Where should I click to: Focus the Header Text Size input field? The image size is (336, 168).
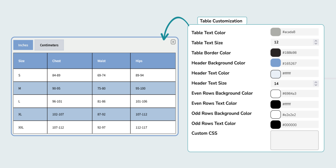[x=291, y=83]
